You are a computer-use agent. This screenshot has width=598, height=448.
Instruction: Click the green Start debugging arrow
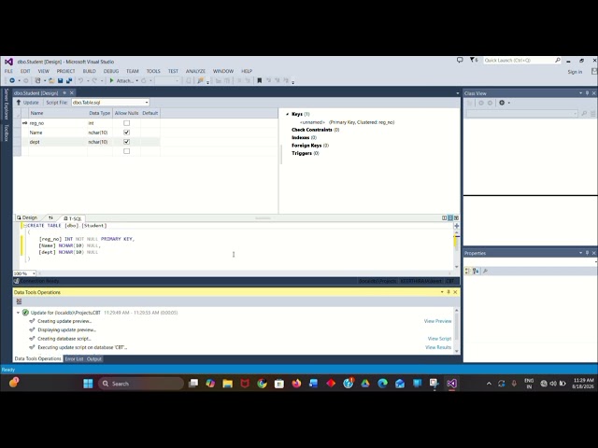111,81
